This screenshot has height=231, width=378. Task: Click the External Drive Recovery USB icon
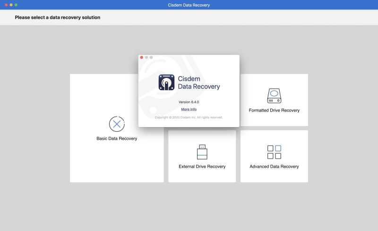point(202,152)
